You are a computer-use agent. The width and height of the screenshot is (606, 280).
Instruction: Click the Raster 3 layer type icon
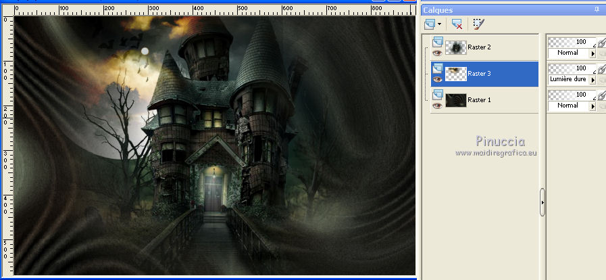(438, 68)
